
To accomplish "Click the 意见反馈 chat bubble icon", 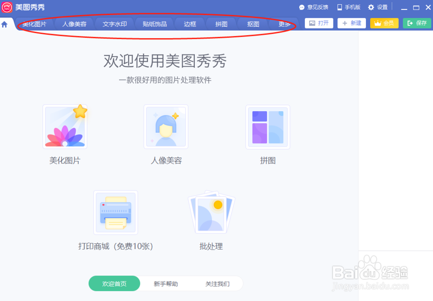I will tap(302, 7).
